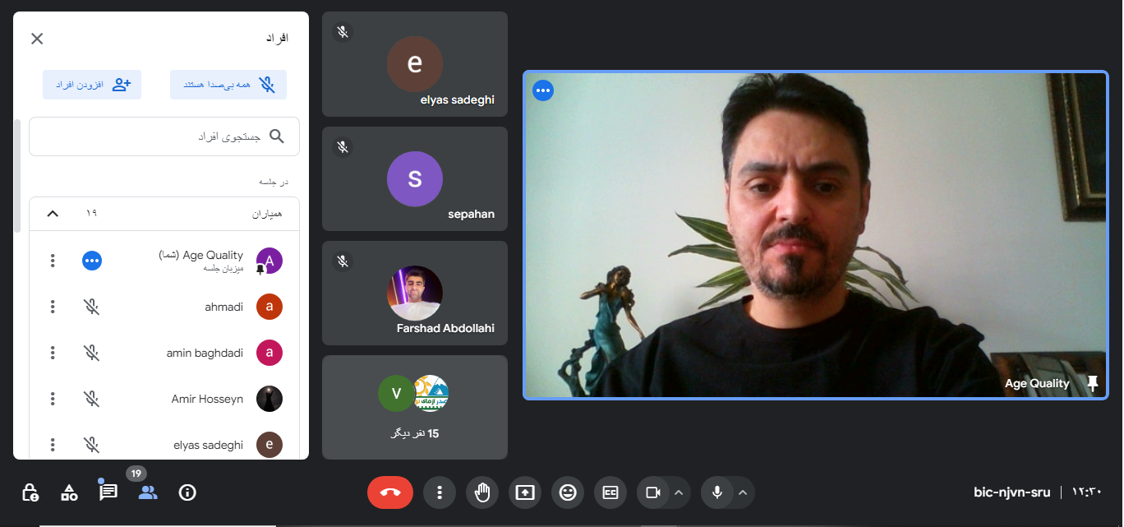Collapse the contributors list chevron
1124x527 pixels.
(x=53, y=214)
